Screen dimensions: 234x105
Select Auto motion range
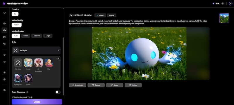tap(16, 36)
